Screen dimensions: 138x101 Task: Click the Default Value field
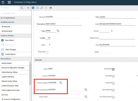click(x=117, y=38)
